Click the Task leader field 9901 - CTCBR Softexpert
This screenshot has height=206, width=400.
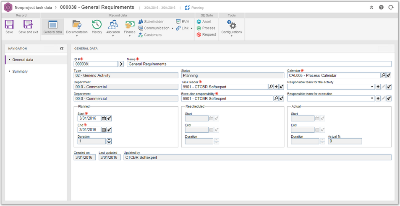[225, 87]
